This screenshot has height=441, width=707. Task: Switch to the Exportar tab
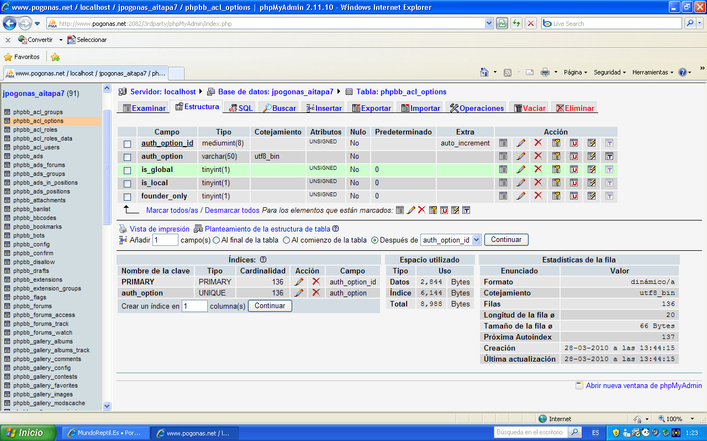coord(371,108)
